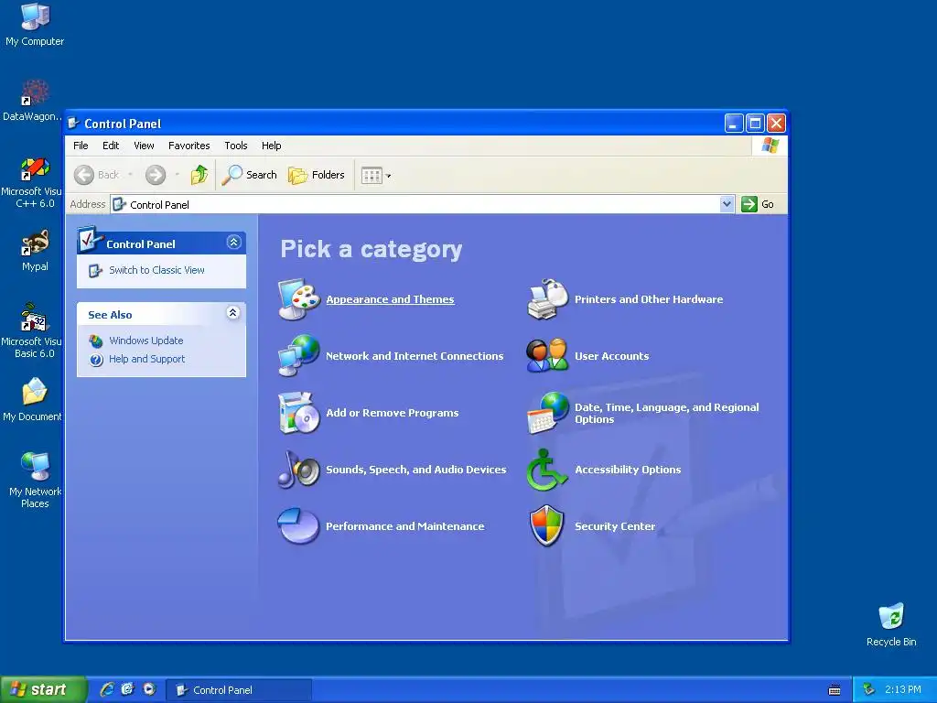The height and width of the screenshot is (703, 937).
Task: Launch Internet Explorer from Quick Launch
Action: (107, 689)
